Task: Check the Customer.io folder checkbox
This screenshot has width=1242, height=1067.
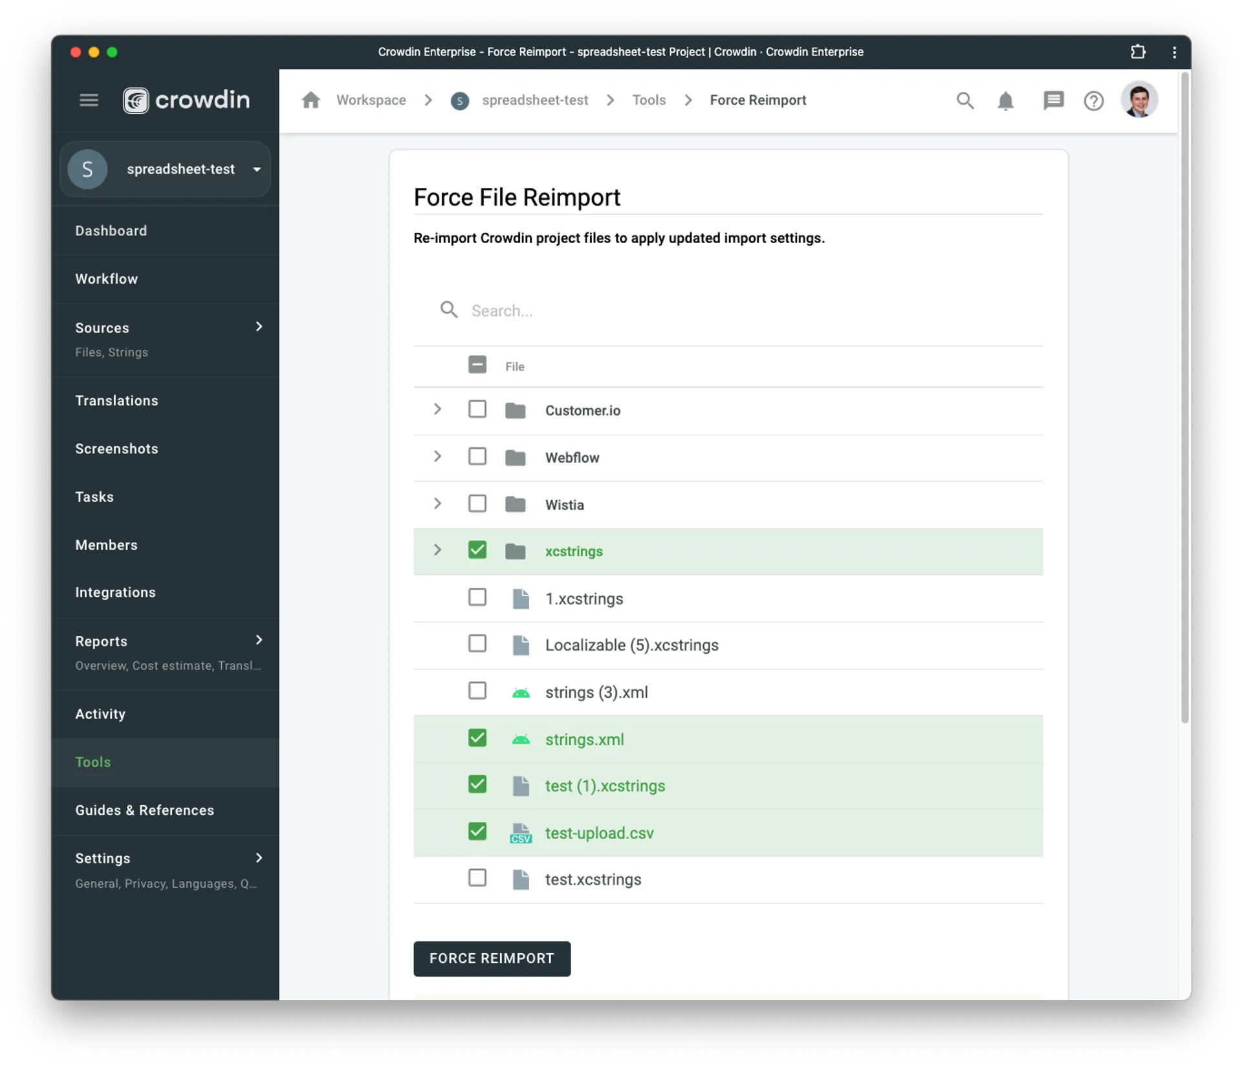Action: (477, 409)
